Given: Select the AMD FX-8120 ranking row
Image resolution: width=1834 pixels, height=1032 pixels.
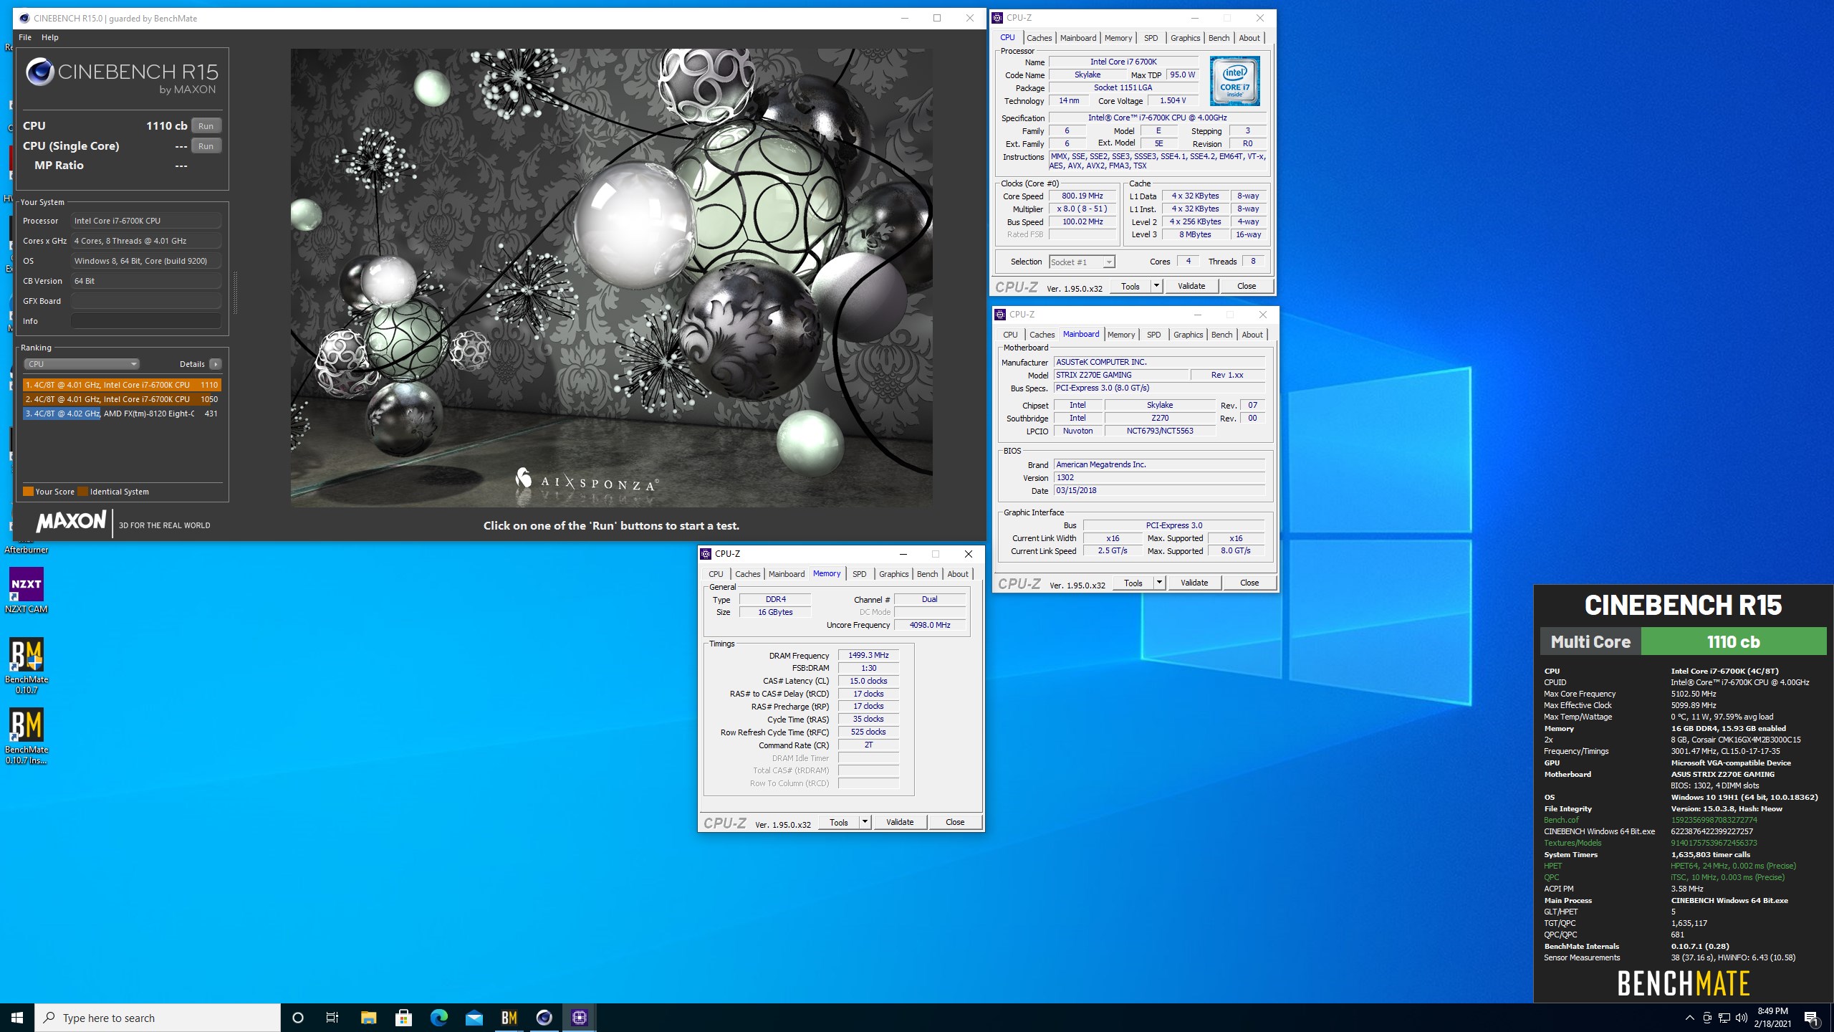Looking at the screenshot, I should (x=122, y=414).
